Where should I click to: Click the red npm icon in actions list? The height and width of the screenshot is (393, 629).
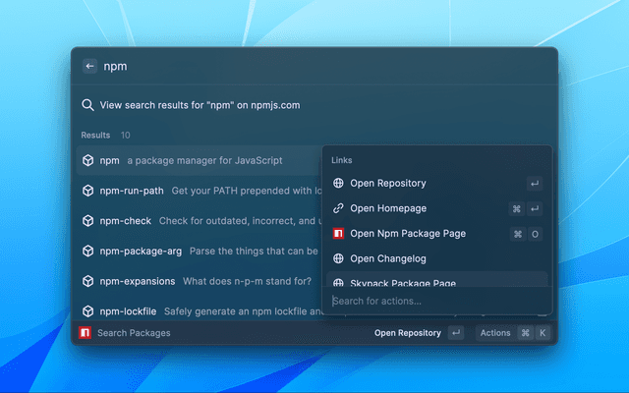tap(338, 234)
